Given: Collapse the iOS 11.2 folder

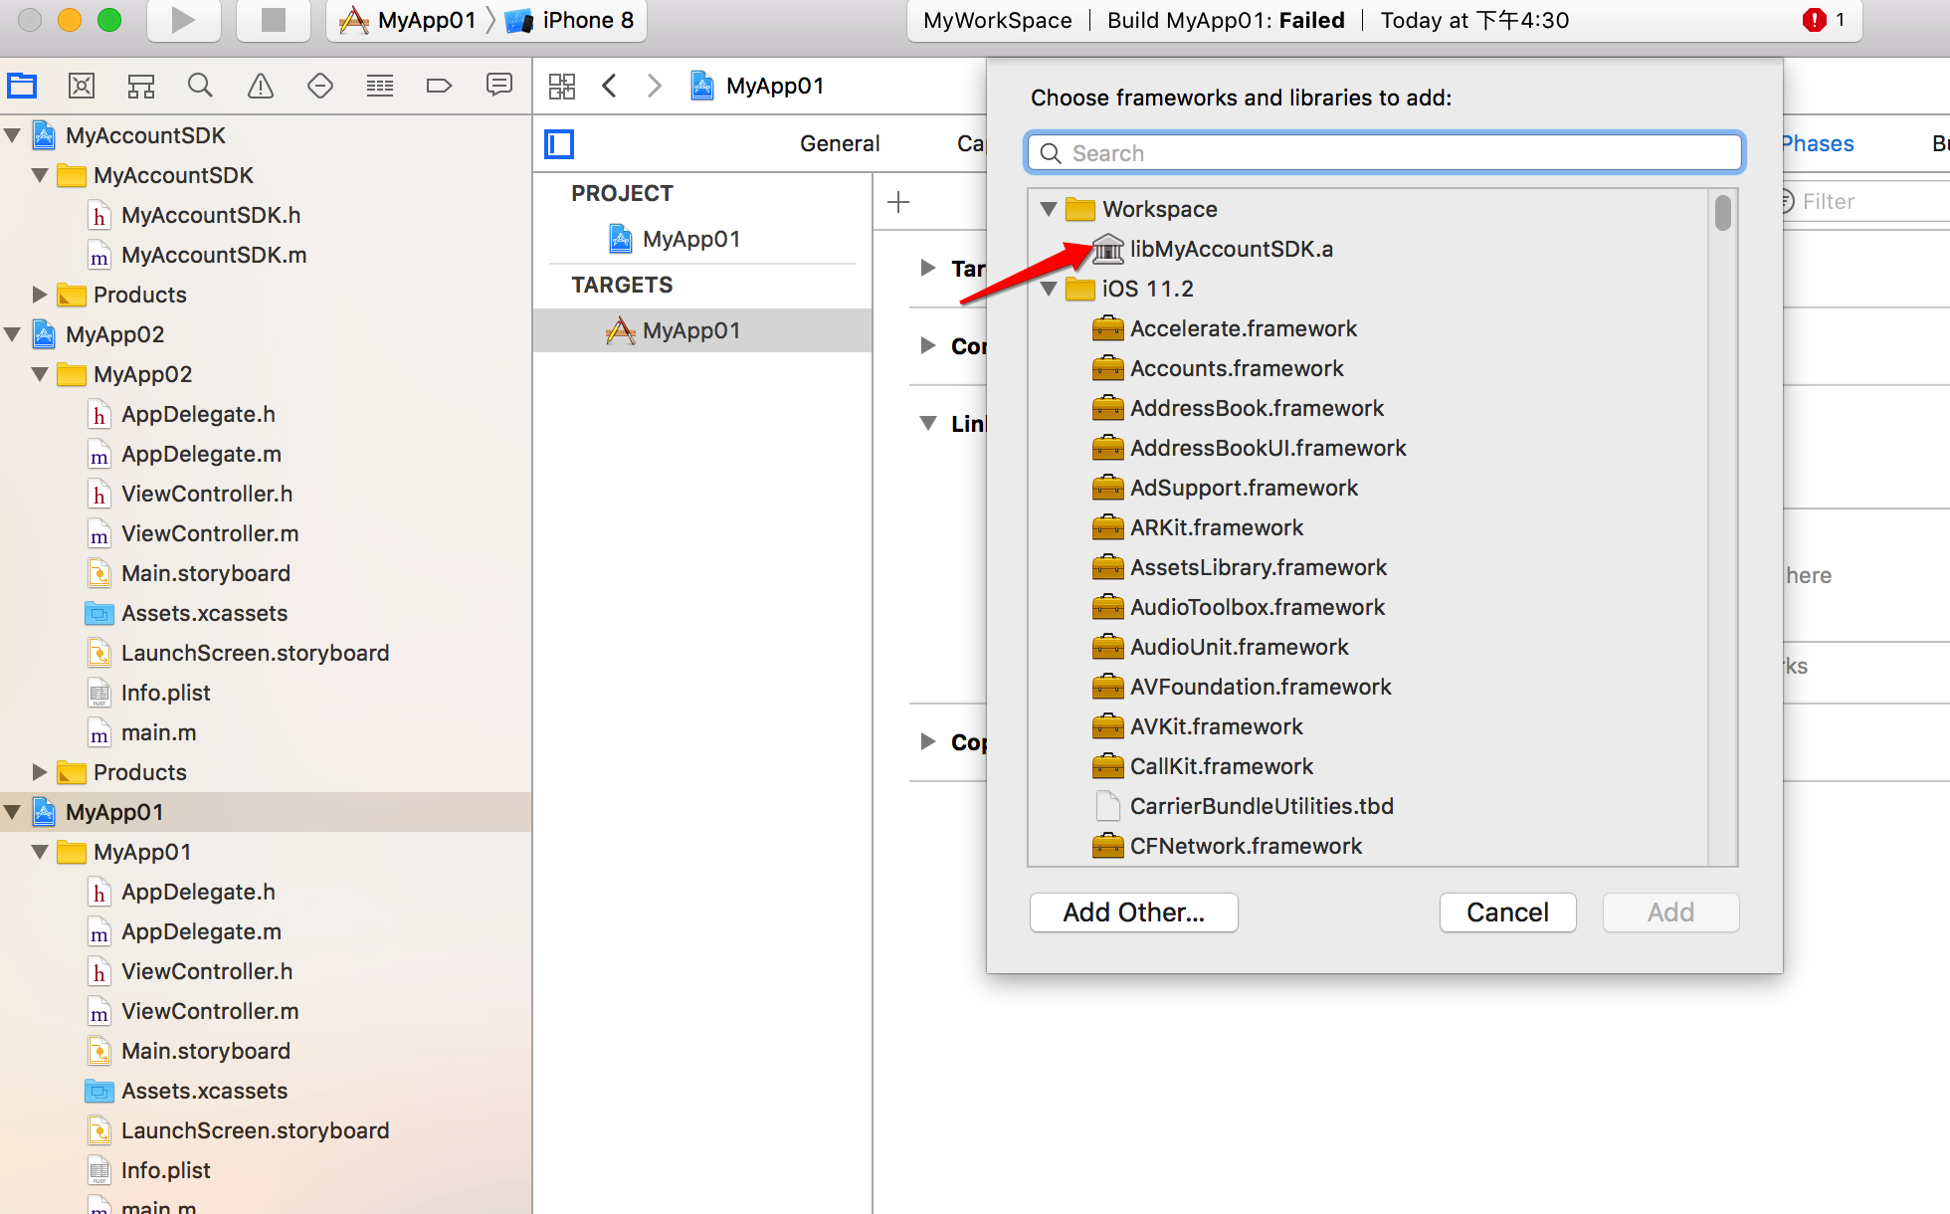Looking at the screenshot, I should pyautogui.click(x=1049, y=289).
